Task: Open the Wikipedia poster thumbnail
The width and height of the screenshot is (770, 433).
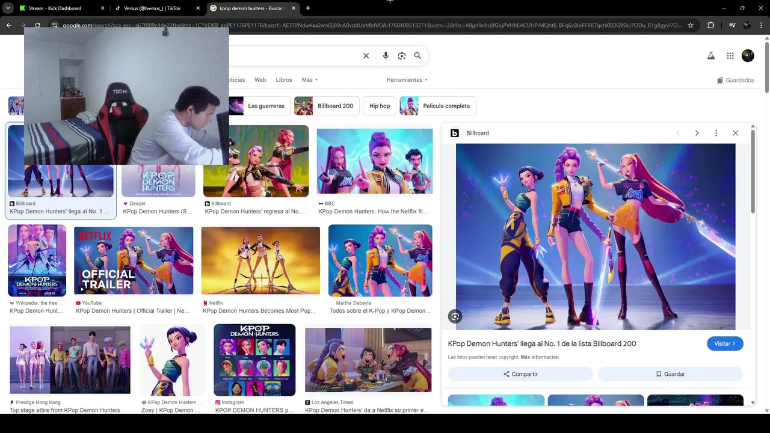Action: (37, 260)
